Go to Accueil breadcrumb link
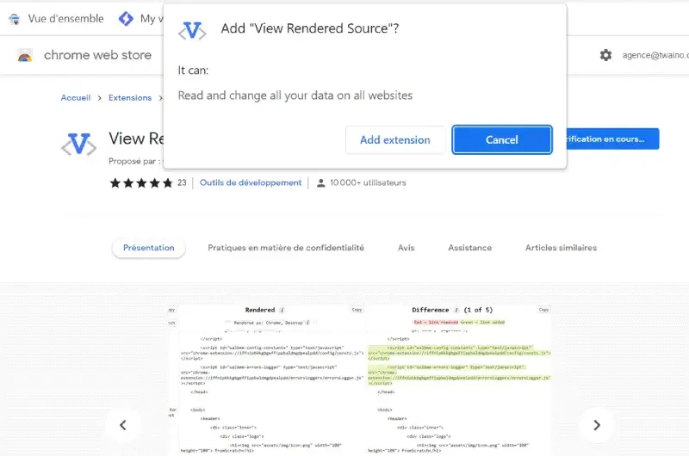The width and height of the screenshot is (689, 456). (x=75, y=98)
